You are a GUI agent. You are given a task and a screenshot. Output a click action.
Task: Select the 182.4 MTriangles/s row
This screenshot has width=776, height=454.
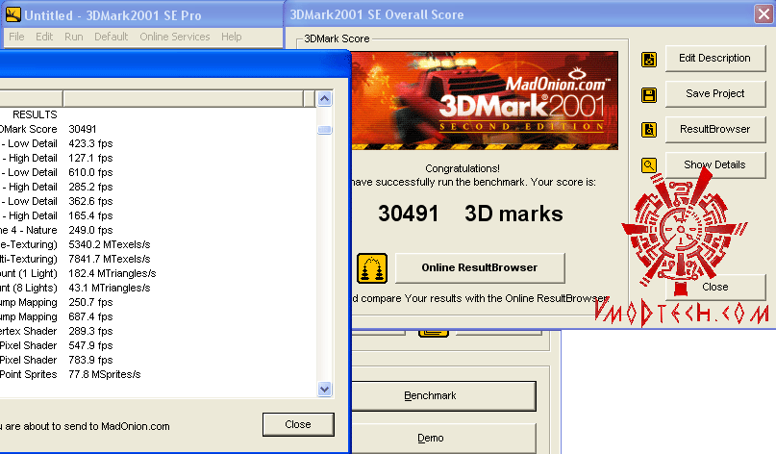click(x=159, y=273)
